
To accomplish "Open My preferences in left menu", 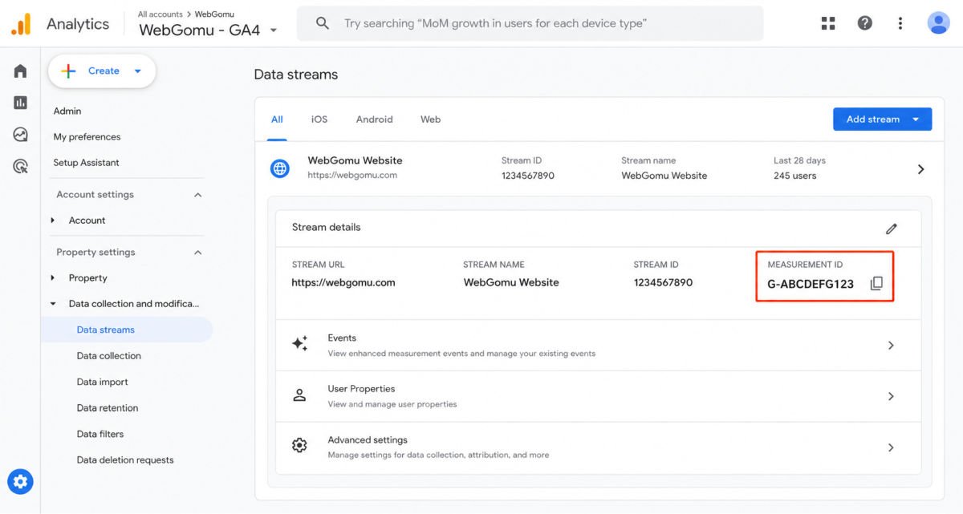I will pyautogui.click(x=87, y=136).
